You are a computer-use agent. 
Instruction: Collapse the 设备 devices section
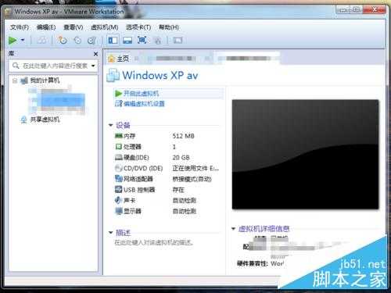tap(111, 125)
